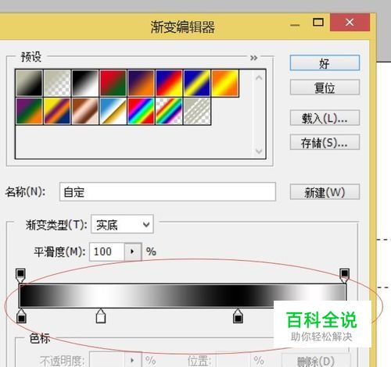This screenshot has width=391, height=367.
Task: Click the 存储(S)... save button
Action: click(x=325, y=142)
